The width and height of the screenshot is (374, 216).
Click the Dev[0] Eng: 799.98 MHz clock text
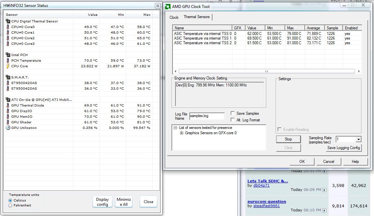(x=211, y=85)
